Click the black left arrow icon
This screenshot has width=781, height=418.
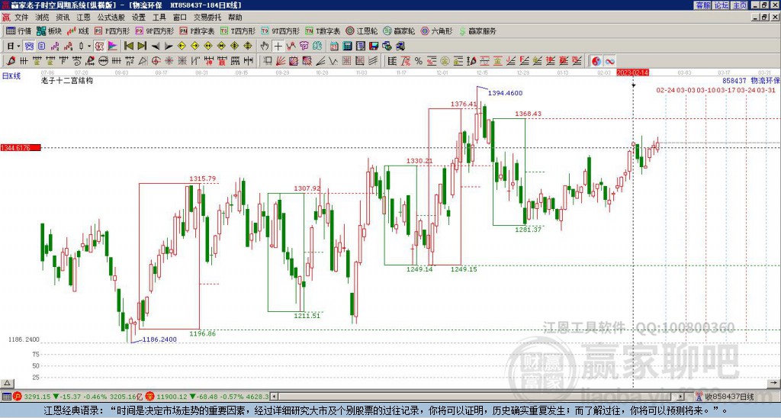(x=156, y=46)
